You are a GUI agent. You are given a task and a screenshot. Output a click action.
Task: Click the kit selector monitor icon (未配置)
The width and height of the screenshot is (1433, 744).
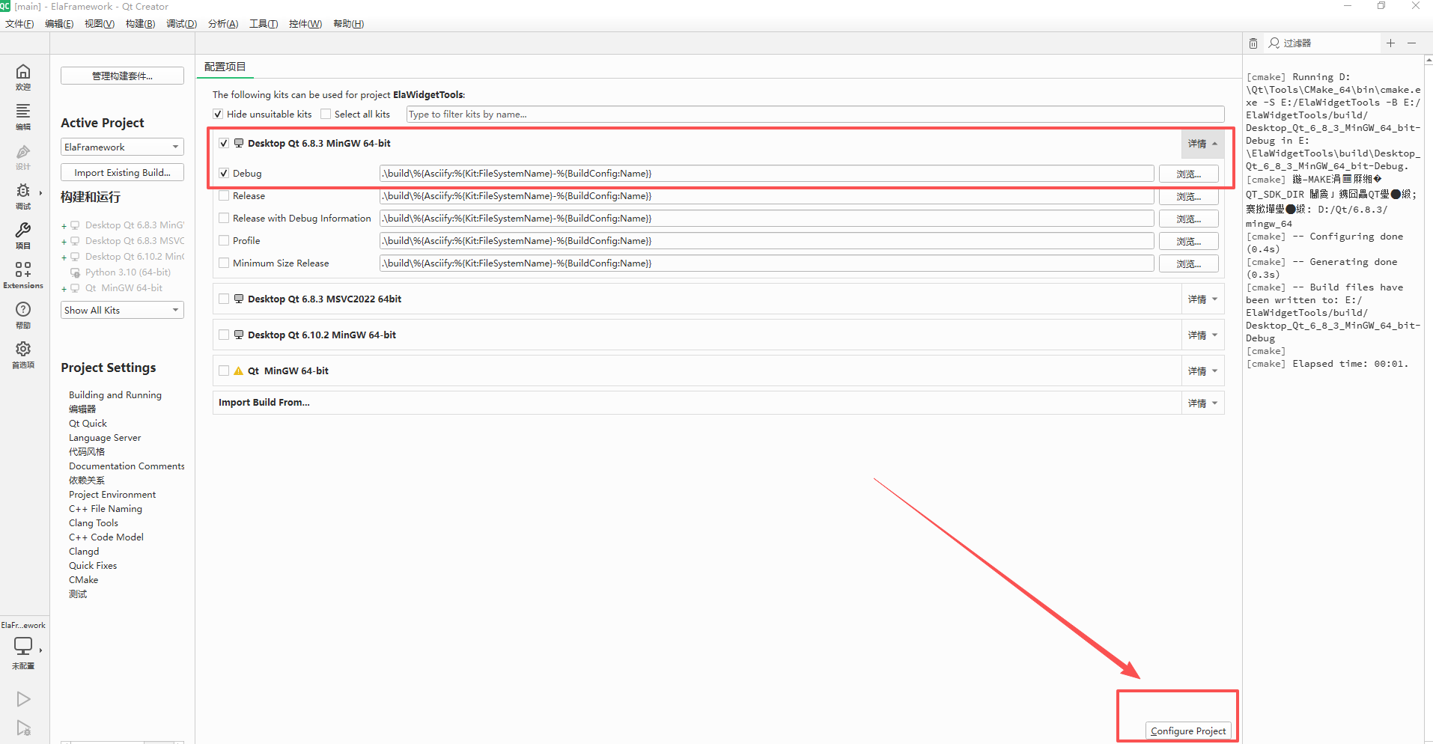23,645
